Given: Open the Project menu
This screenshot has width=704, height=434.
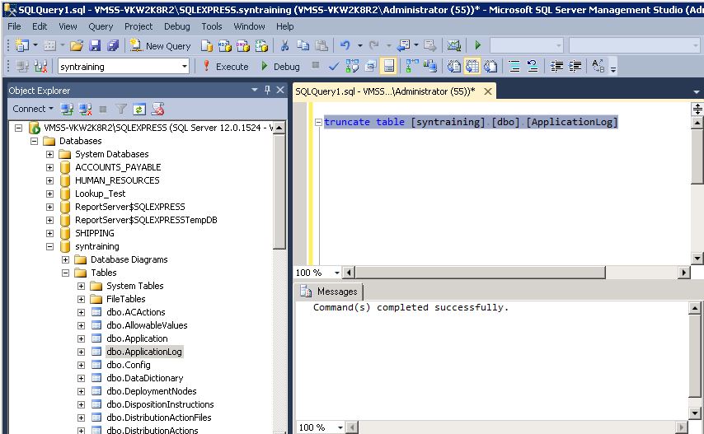Looking at the screenshot, I should 138,26.
